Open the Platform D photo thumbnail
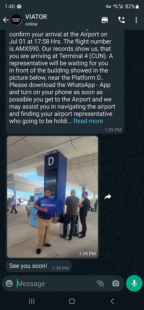This screenshot has height=310, width=144. 53,197
